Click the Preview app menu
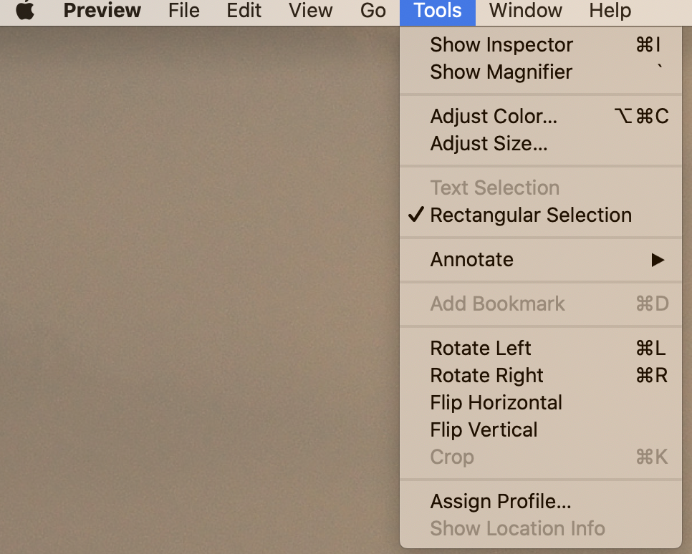This screenshot has height=554, width=692. click(102, 11)
